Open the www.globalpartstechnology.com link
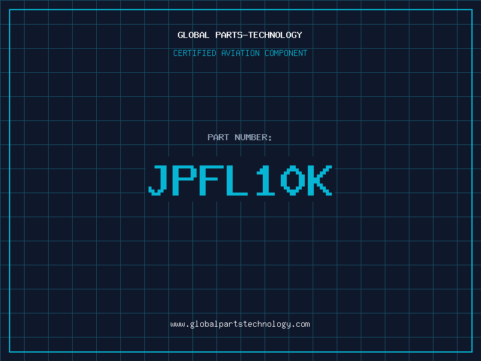This screenshot has height=361, width=481. [x=240, y=324]
